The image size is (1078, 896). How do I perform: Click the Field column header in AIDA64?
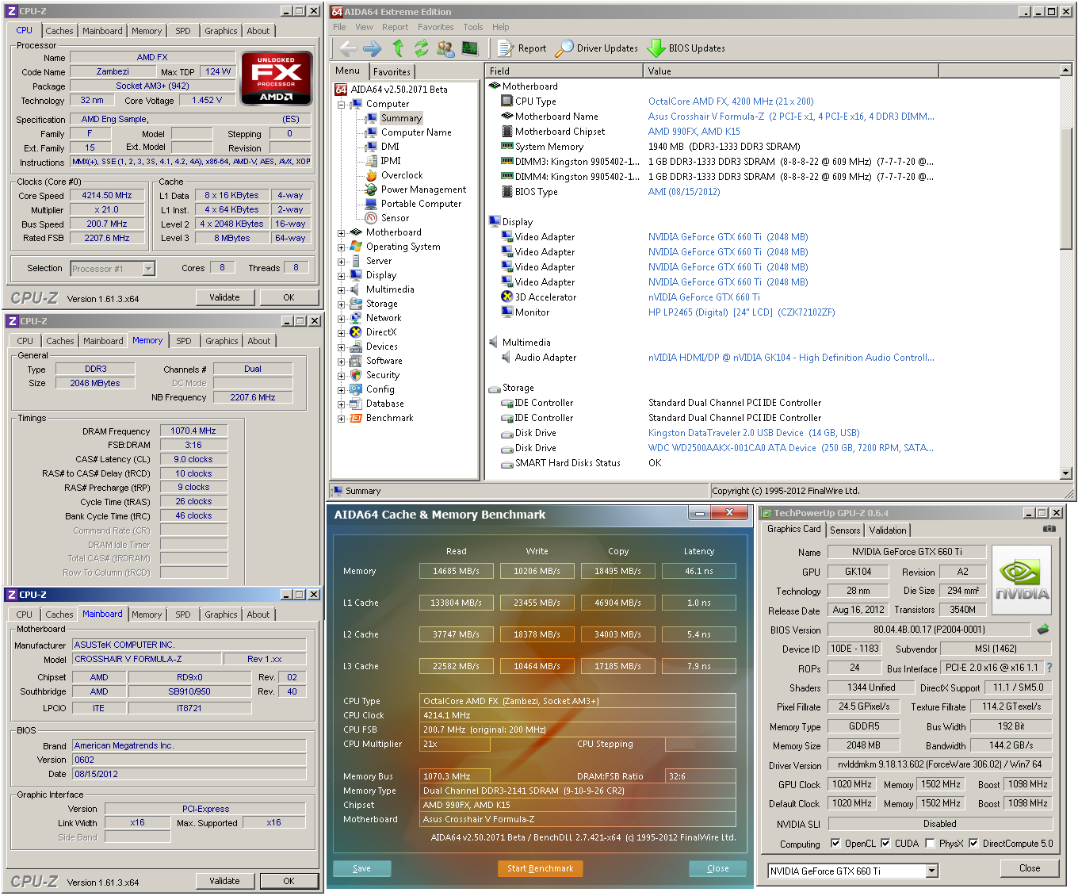[x=564, y=71]
